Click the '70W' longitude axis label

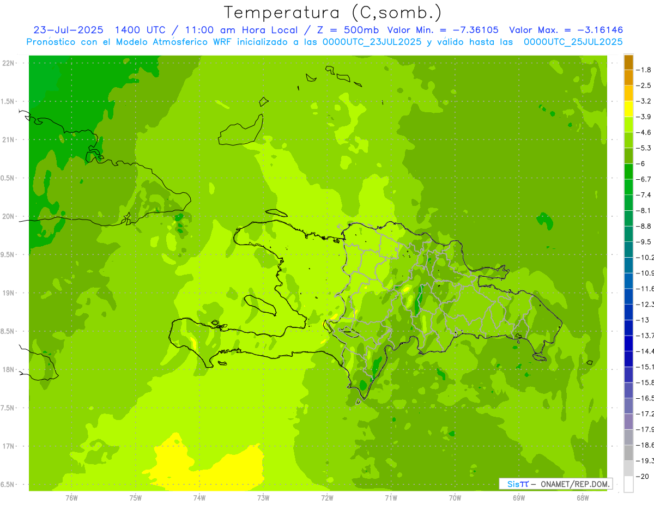(455, 497)
